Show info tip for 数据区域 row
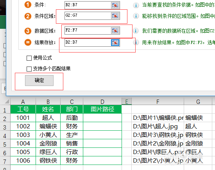The image size is (215, 170). pos(136,31)
